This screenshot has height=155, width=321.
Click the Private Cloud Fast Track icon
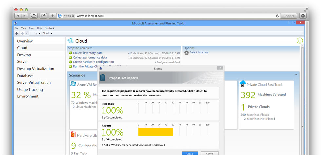point(243,84)
